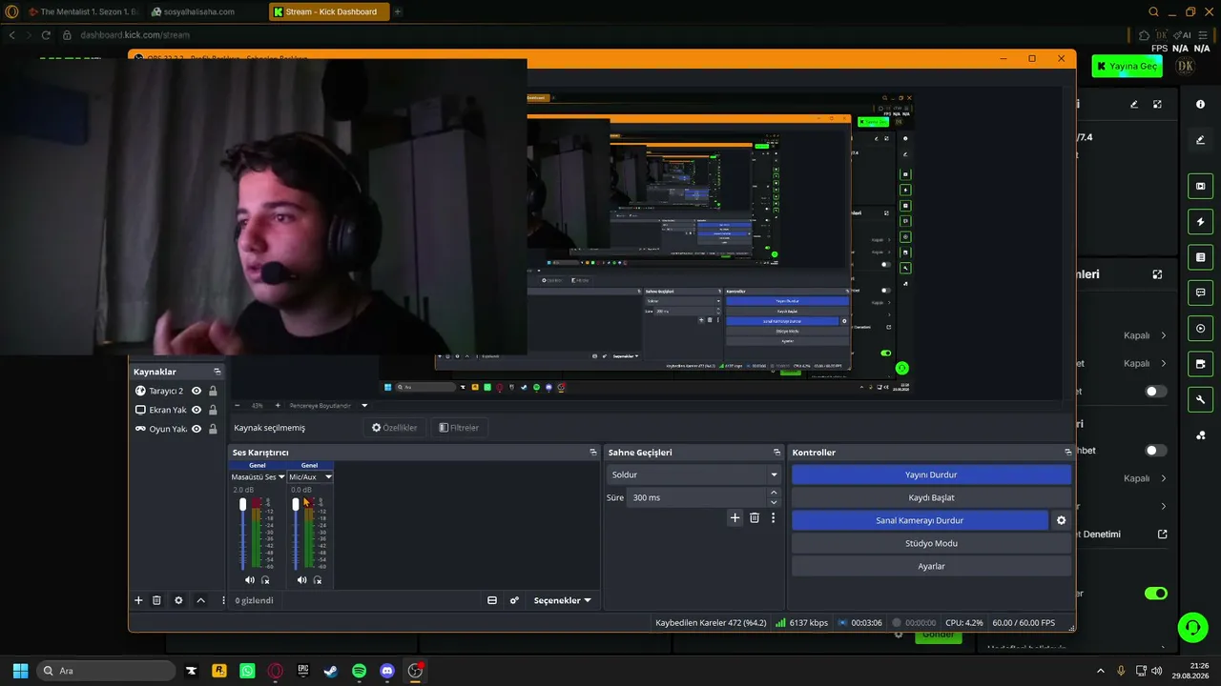1221x686 pixels.
Task: Toggle monitoring headphone icon for Mic/Aux
Action: [318, 580]
